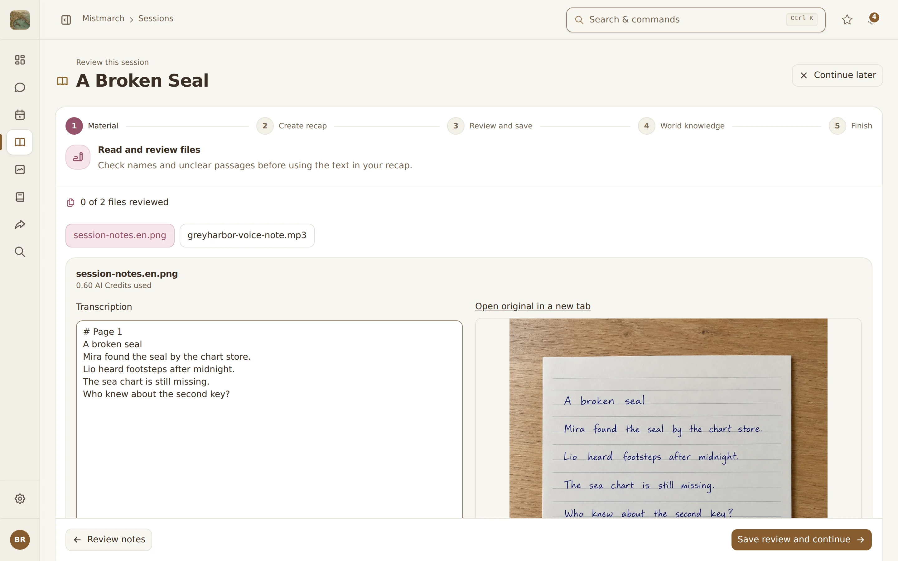
Task: Select the session-notes.en.png file tab
Action: coord(120,235)
